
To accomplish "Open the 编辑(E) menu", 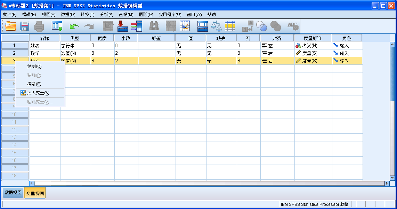I will click(x=29, y=15).
